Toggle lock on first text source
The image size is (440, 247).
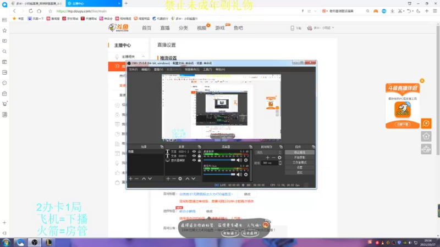(199, 151)
